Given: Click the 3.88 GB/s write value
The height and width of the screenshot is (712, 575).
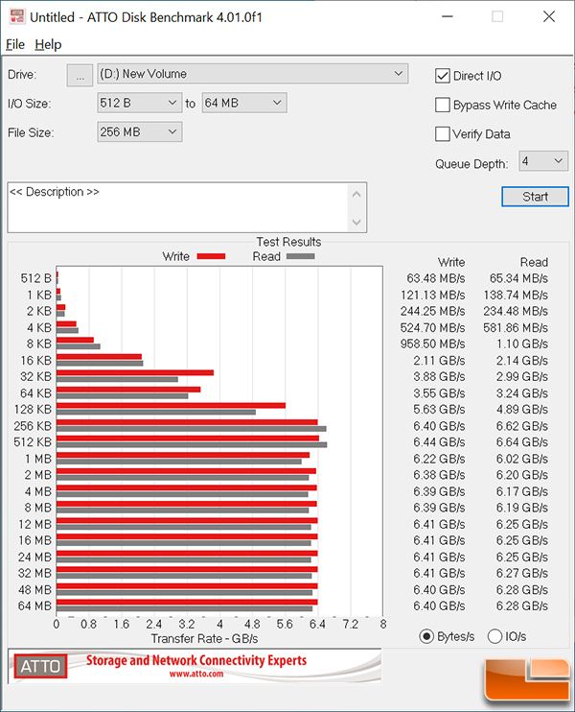Looking at the screenshot, I should click(439, 376).
